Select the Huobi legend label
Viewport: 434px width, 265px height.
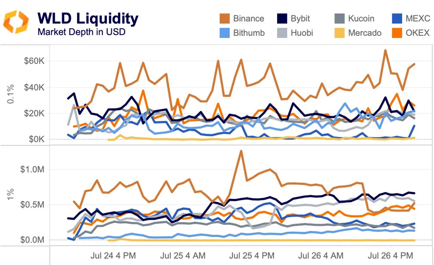(302, 32)
